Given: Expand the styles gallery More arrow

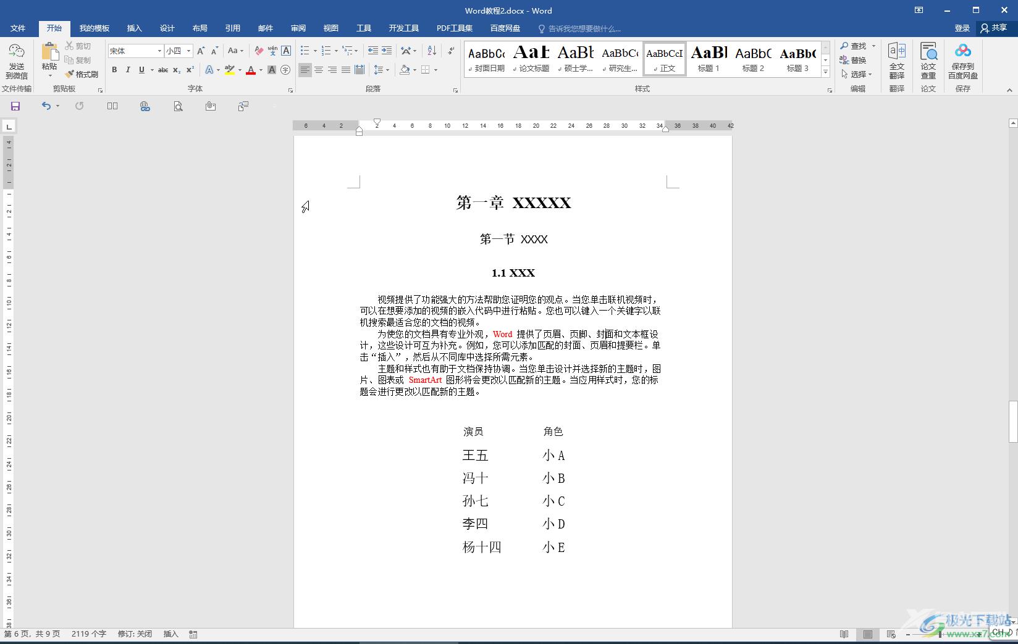Looking at the screenshot, I should [x=825, y=72].
